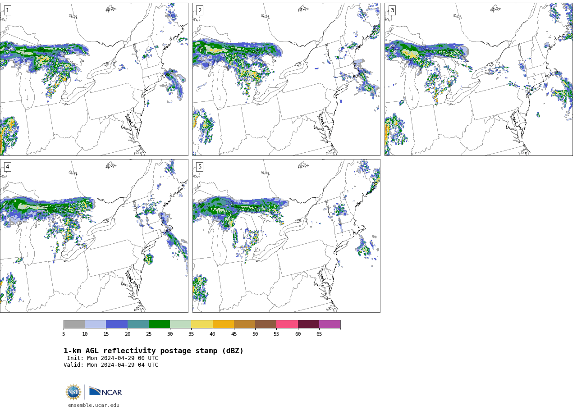Click the teal 20-25 dBZ swatch
This screenshot has height=410, width=577.
coord(138,324)
